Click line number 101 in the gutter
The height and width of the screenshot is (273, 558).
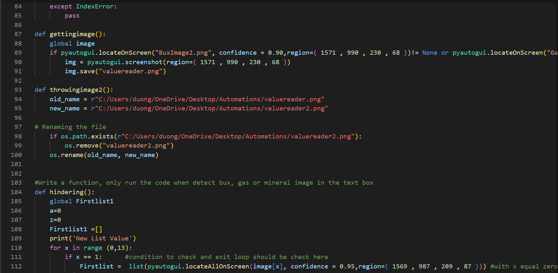pos(16,164)
